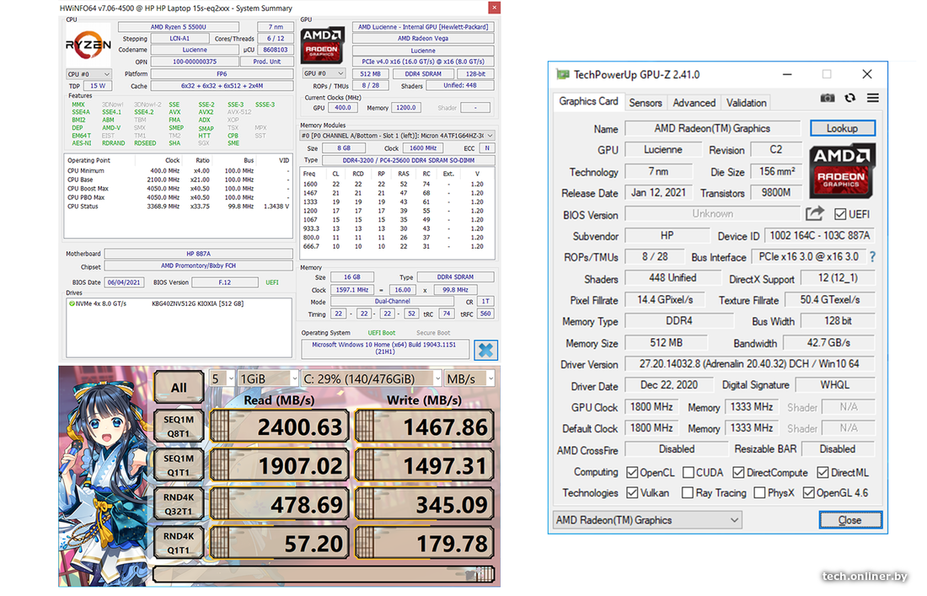
Task: Take a screenshot with the GPU-Z camera icon
Action: click(828, 99)
